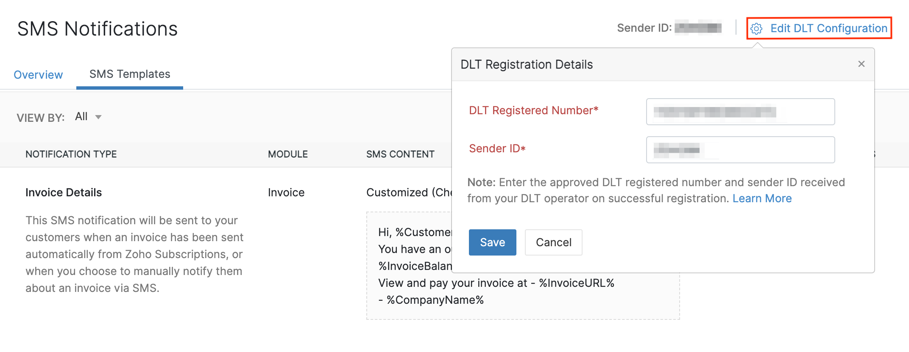Click into the Sender ID field
This screenshot has height=352, width=909.
[x=740, y=150]
